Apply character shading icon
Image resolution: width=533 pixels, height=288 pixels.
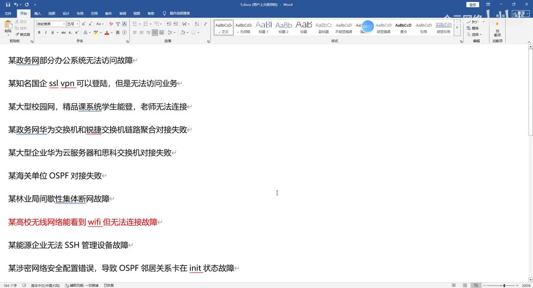pyautogui.click(x=118, y=32)
